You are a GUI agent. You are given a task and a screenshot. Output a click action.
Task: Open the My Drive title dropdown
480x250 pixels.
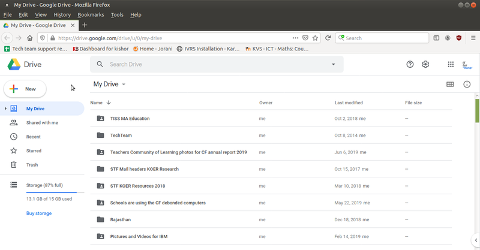[124, 84]
